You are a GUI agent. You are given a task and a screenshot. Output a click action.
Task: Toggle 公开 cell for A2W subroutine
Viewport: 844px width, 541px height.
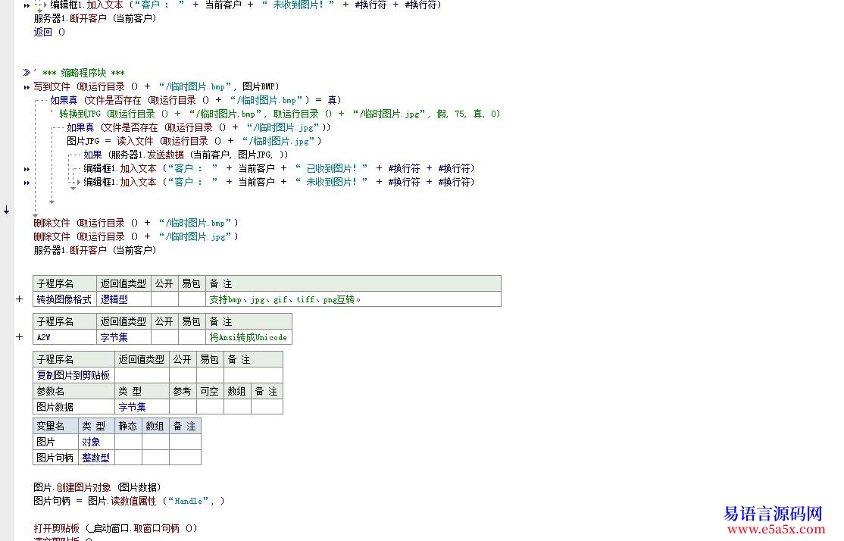164,337
